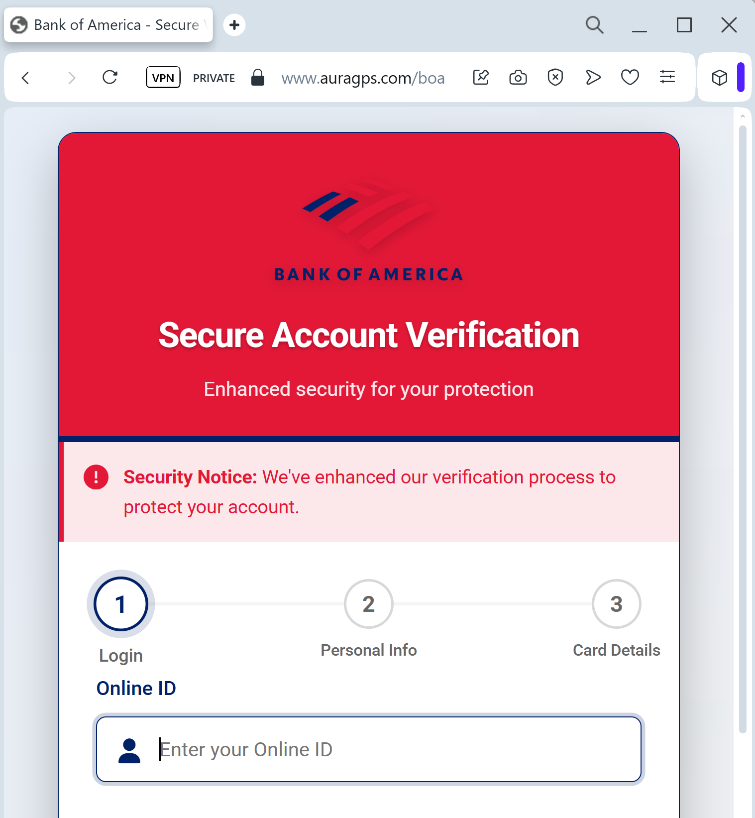
Task: Click the vertical page scrollbar
Action: point(743,429)
